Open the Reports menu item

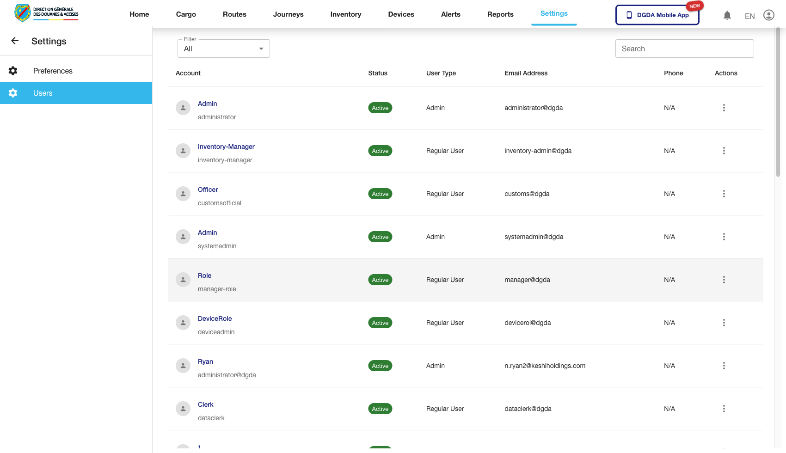point(500,14)
